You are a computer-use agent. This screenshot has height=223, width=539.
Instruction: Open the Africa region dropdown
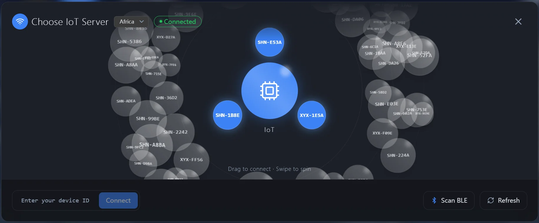[x=132, y=22]
